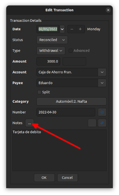Enable the Split checkbox
The height and width of the screenshot is (195, 119).
[x=39, y=92]
